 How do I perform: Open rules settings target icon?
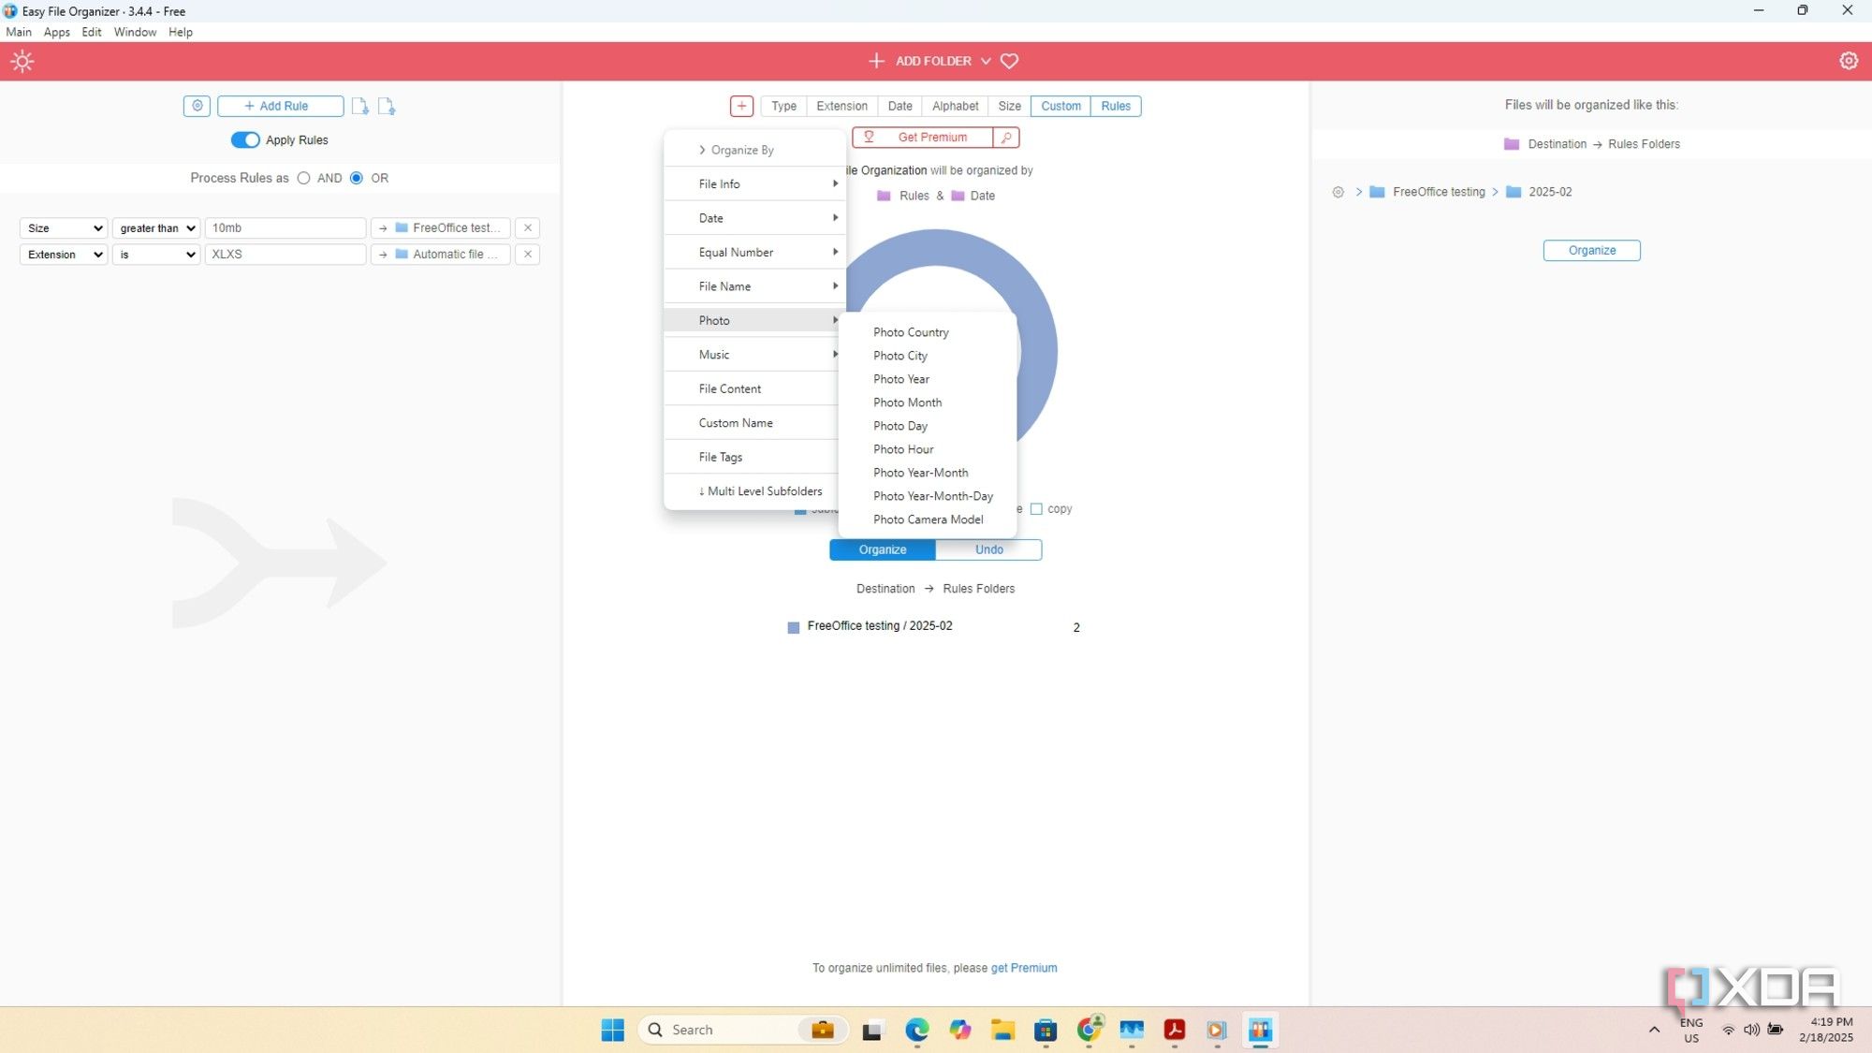[197, 106]
